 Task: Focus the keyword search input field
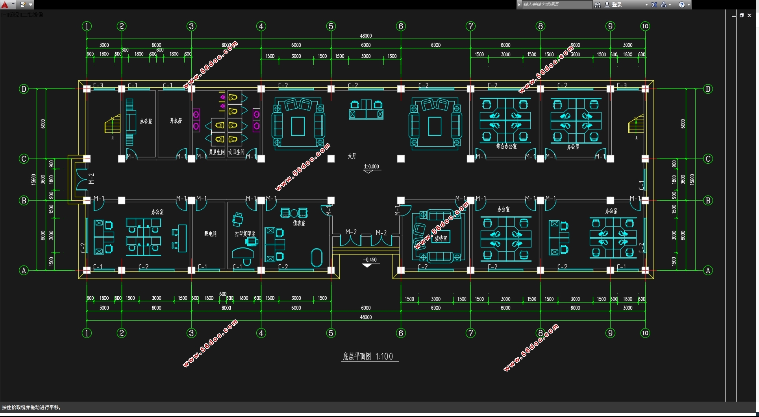pyautogui.click(x=557, y=5)
